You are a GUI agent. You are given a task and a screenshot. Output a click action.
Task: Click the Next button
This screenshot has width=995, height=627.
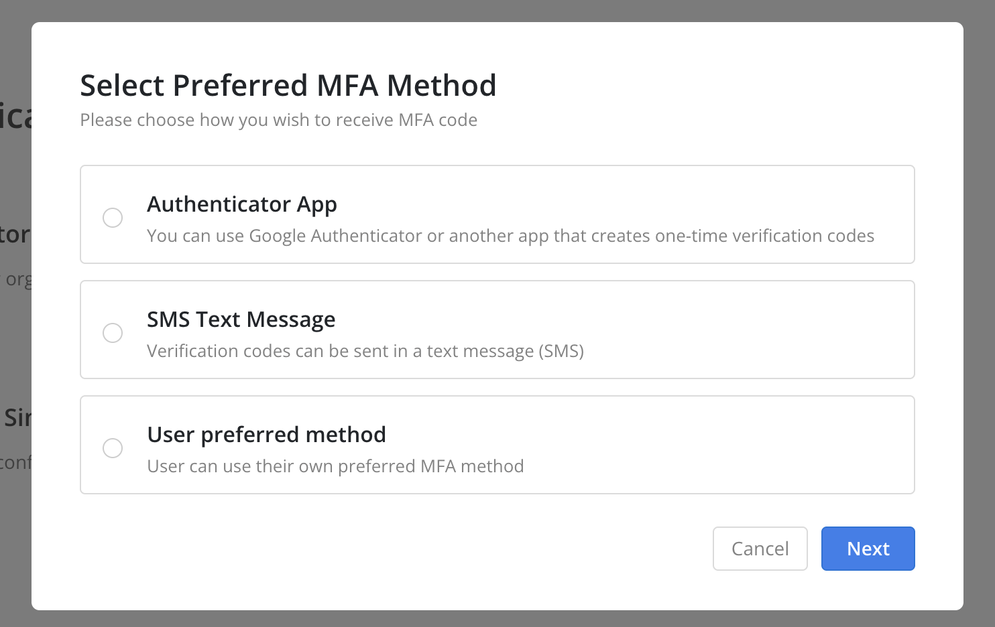pos(868,549)
